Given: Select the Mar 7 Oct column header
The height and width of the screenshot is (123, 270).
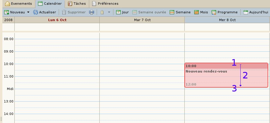Looking at the screenshot, I should tap(142, 20).
